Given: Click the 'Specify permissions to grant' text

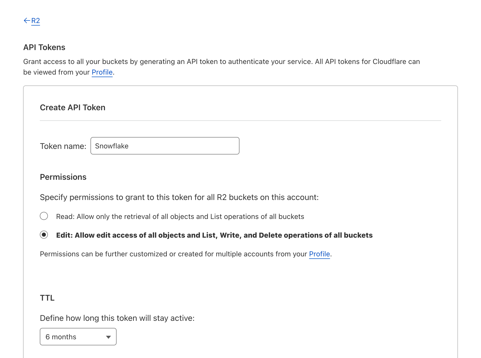Looking at the screenshot, I should point(179,197).
